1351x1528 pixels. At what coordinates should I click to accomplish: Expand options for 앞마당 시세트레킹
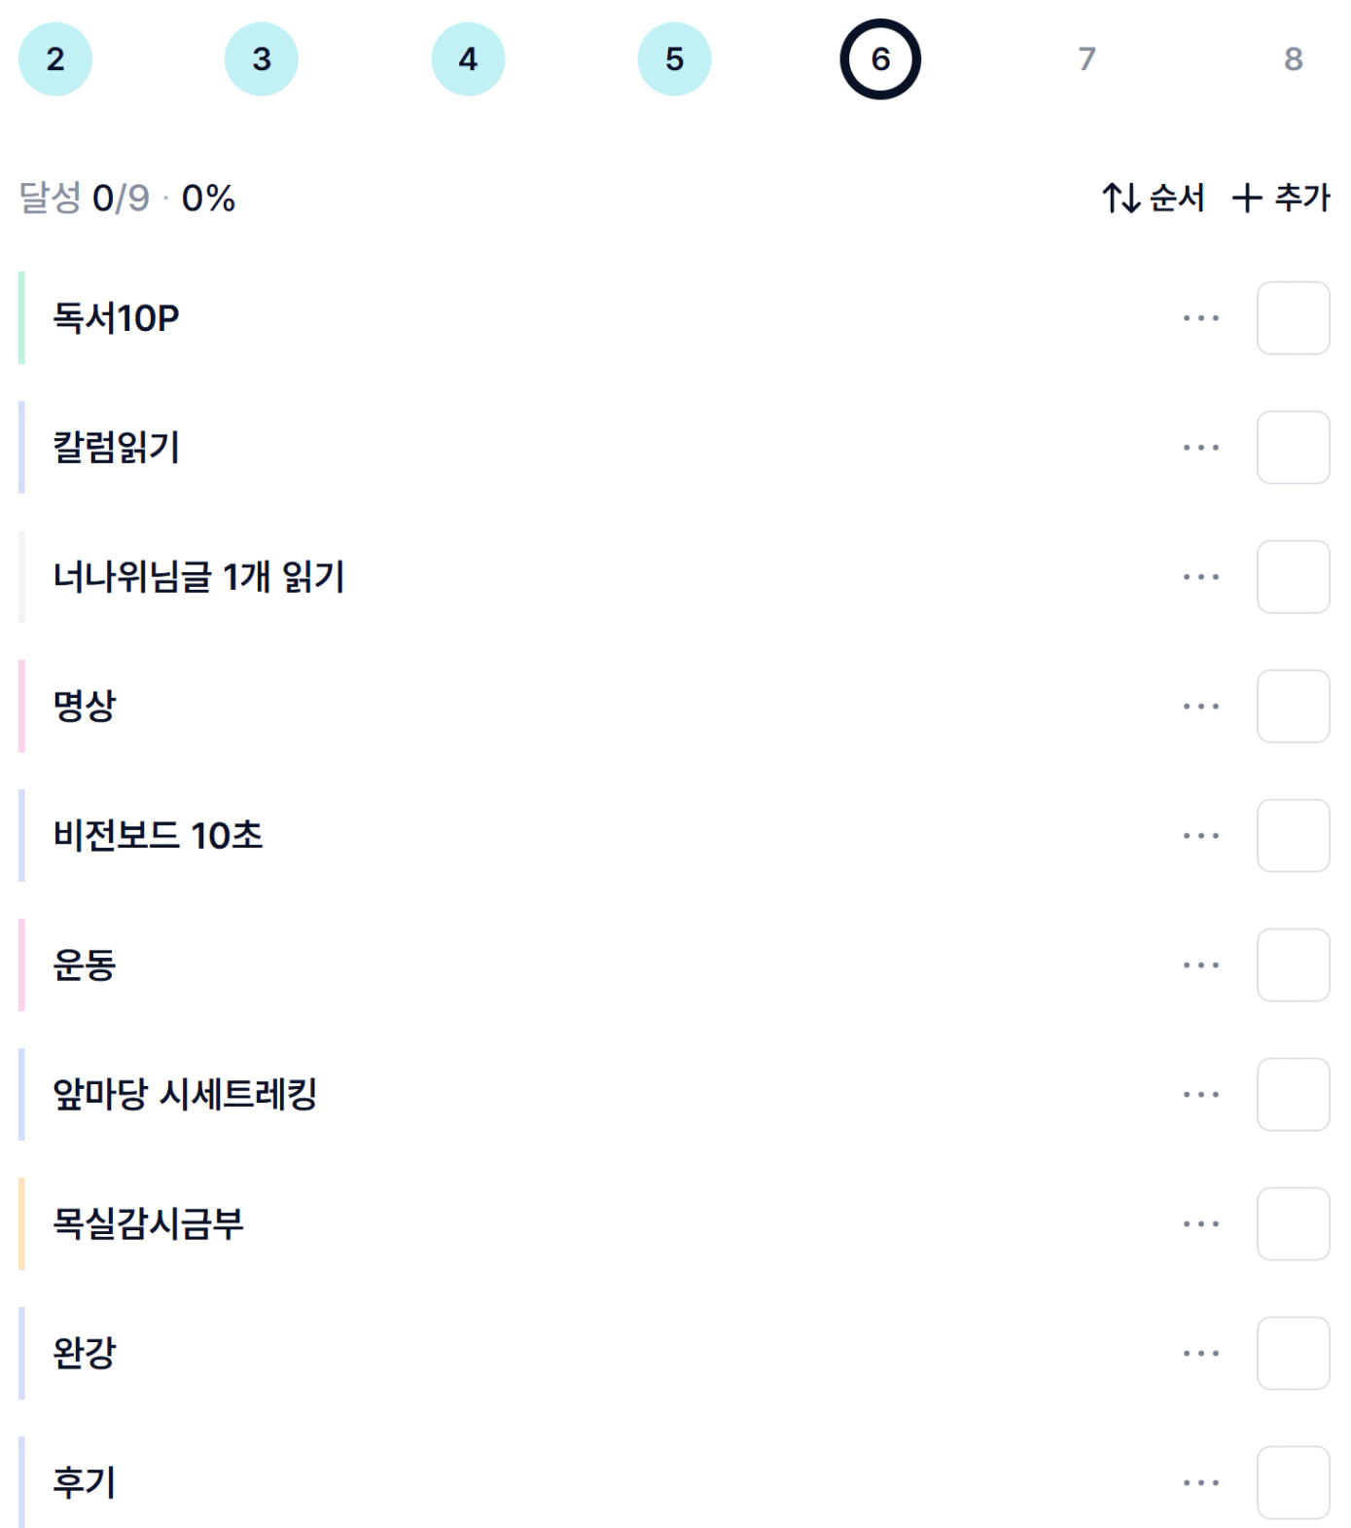point(1200,1095)
